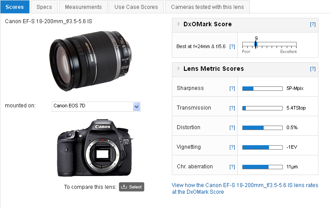Open Cameras tested with this lens tab

coord(208,7)
